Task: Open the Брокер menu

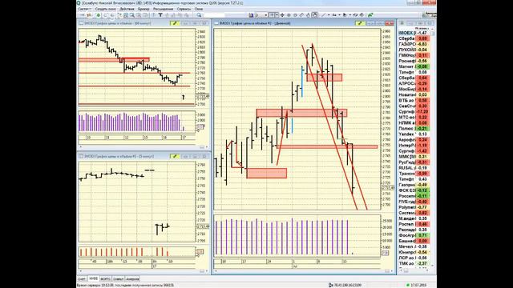Action: pos(143,9)
